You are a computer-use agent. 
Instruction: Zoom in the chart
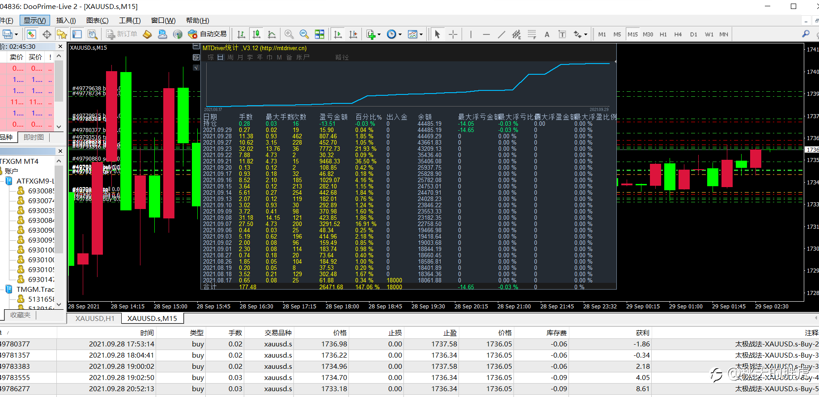point(289,34)
